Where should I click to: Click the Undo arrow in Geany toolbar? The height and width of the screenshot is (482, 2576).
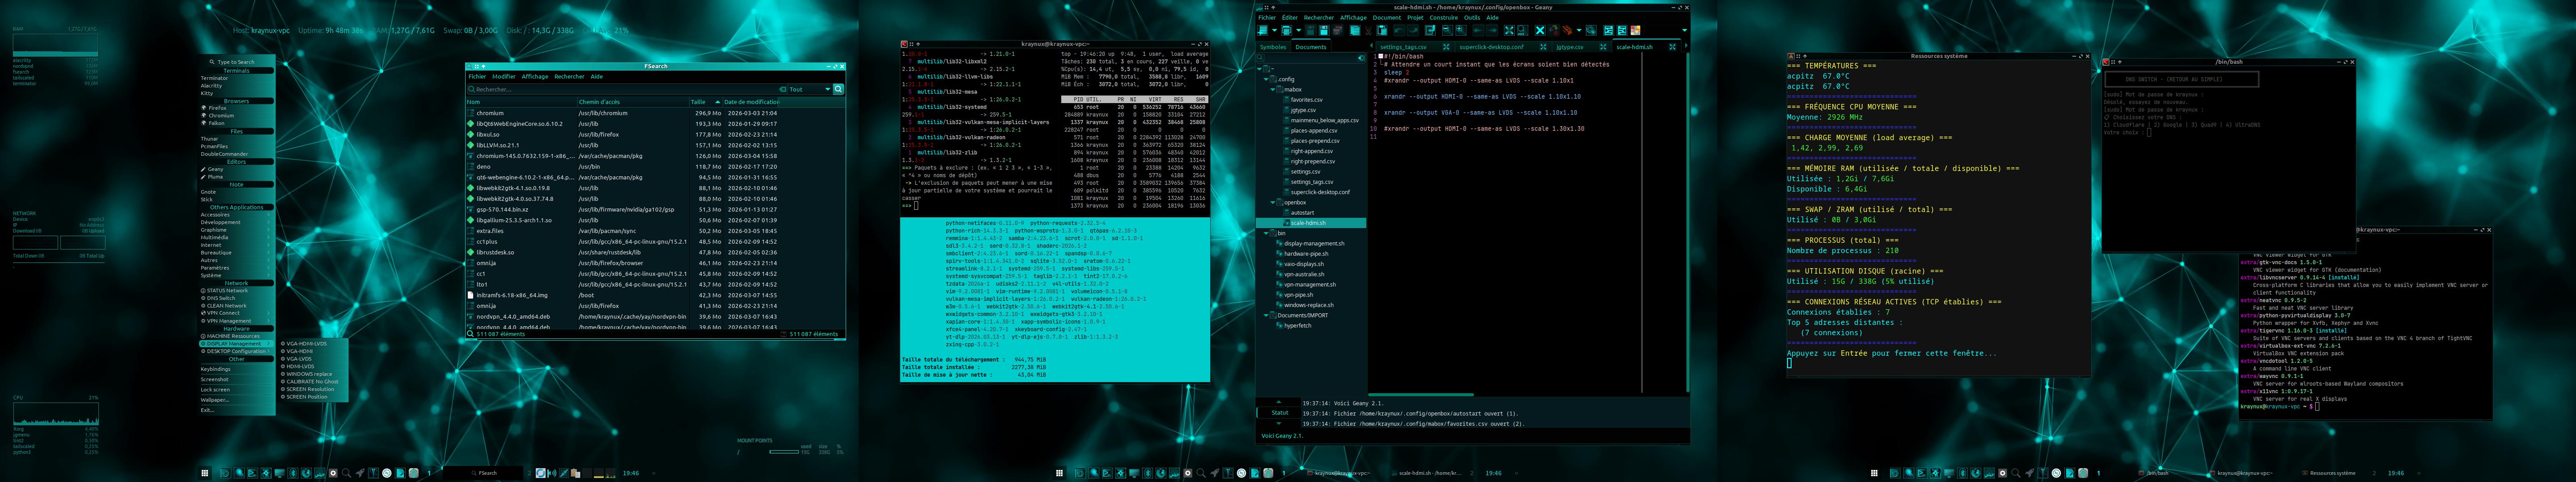1399,30
